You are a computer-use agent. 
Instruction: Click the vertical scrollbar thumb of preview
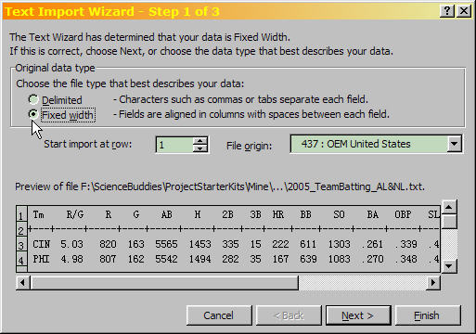pos(449,222)
